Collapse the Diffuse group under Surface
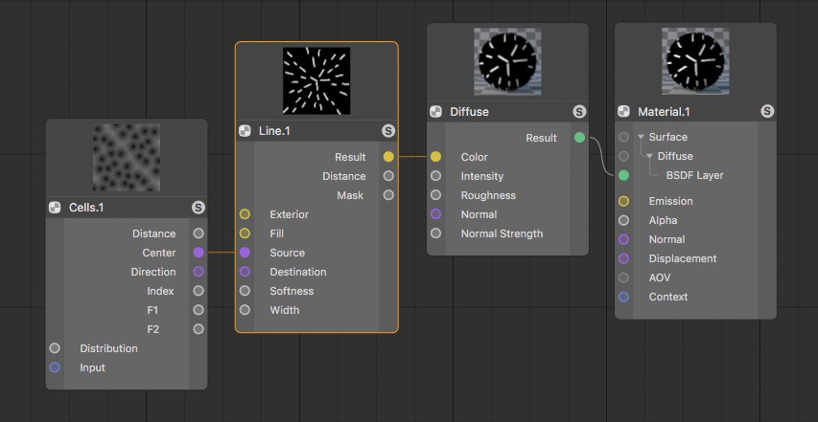The width and height of the screenshot is (818, 422). pos(649,156)
